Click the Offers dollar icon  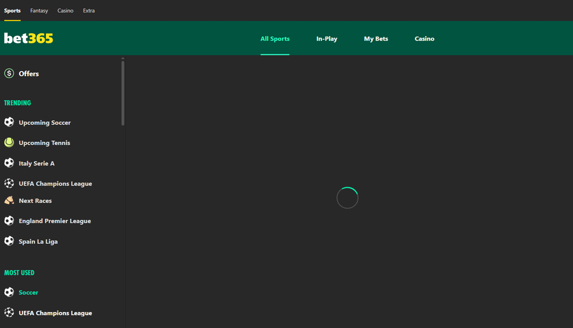click(x=9, y=73)
